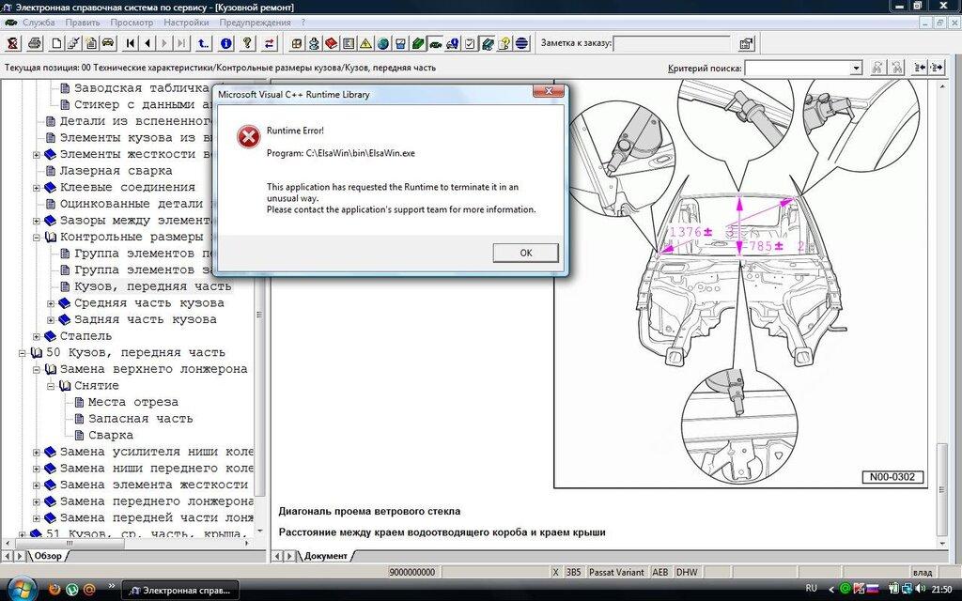
Task: Close the Runtime Library dialog with X
Action: tap(548, 91)
